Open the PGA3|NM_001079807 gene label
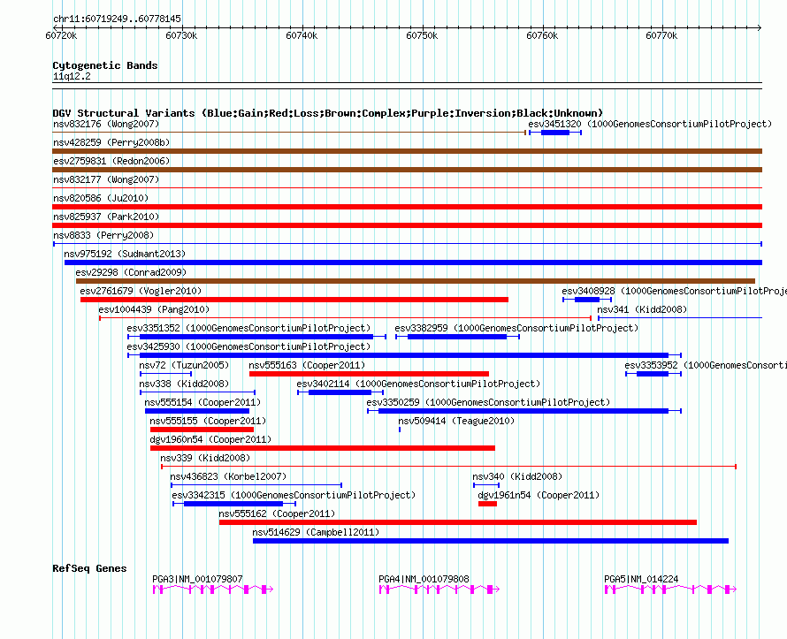The width and height of the screenshot is (787, 639). (197, 579)
